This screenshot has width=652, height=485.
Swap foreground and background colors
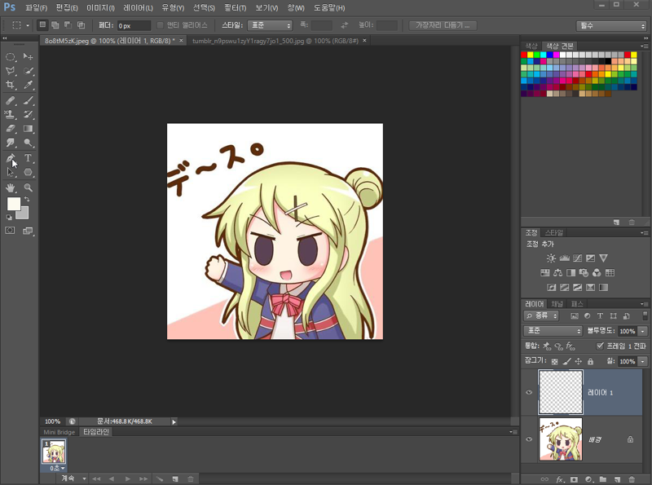[27, 200]
